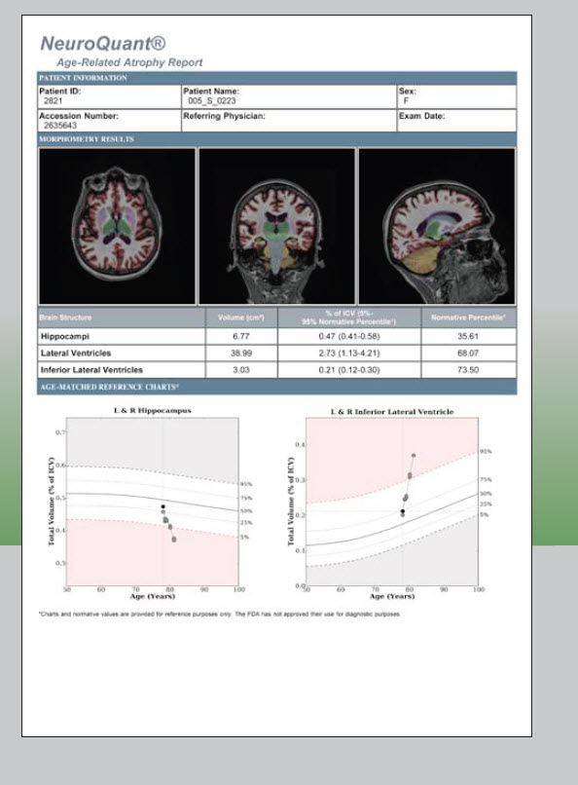Click the NeuroQuant logo title
Viewport: 578px width, 785px height.
[x=103, y=44]
